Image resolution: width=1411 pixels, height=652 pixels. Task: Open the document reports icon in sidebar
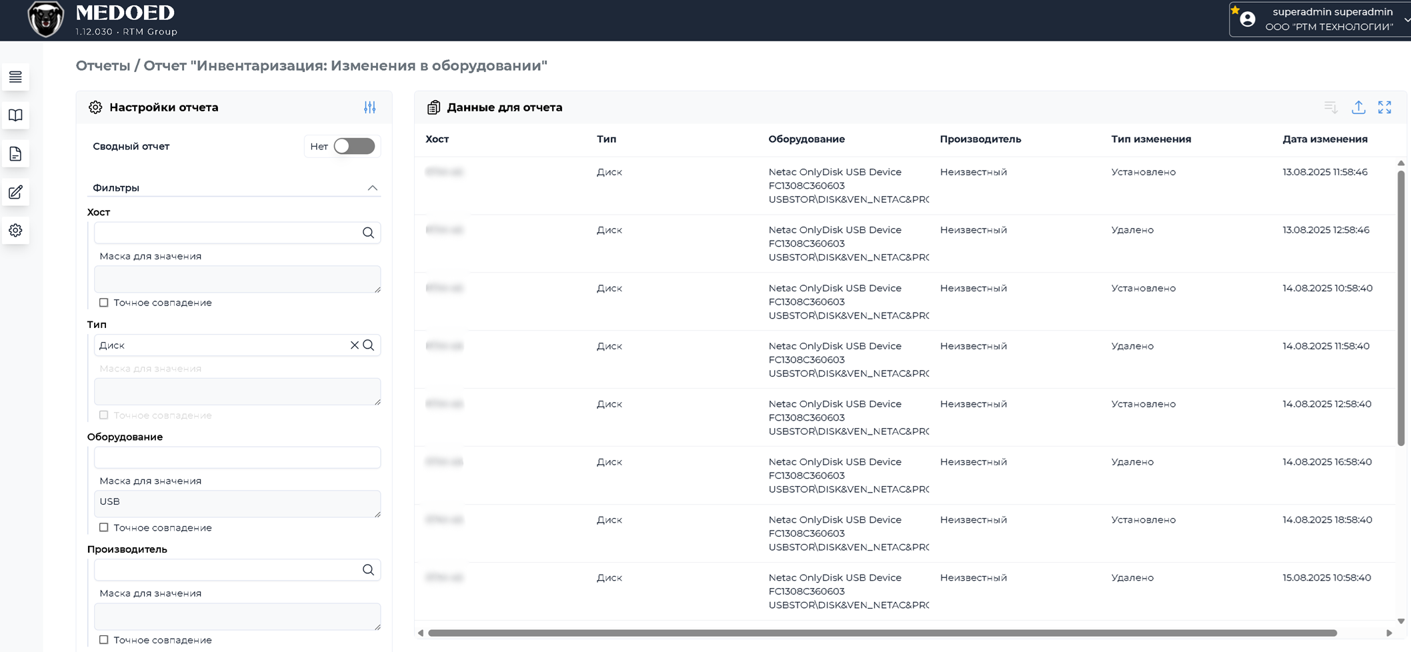point(15,154)
